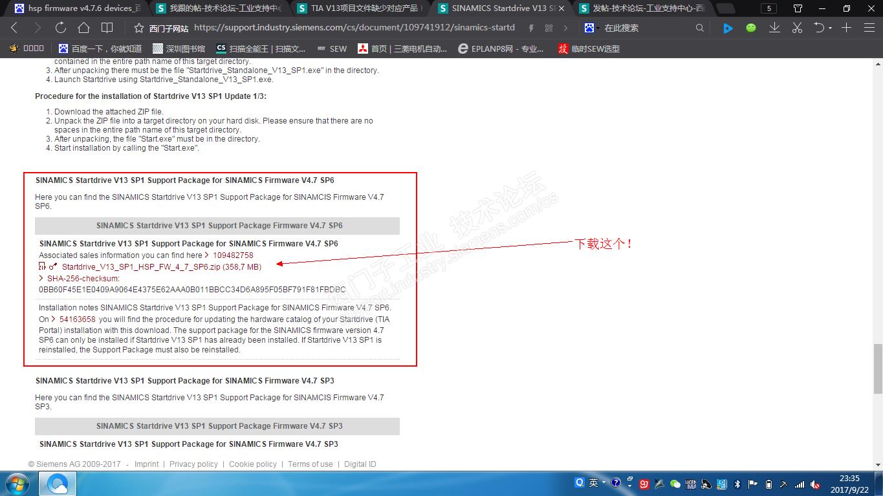Open the '扫描全能王' bookmark
The image size is (883, 496).
[261, 49]
